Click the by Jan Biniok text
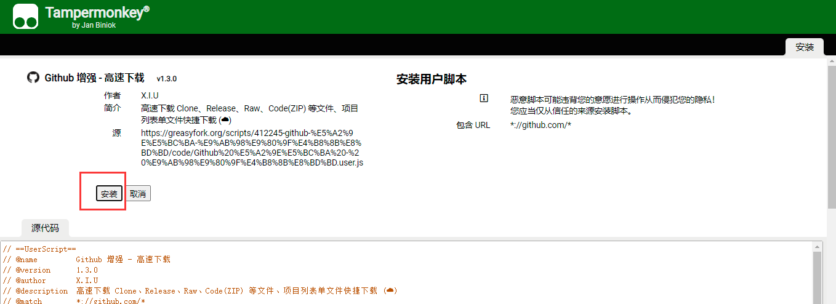Screen dimensions: 836x304 94,25
